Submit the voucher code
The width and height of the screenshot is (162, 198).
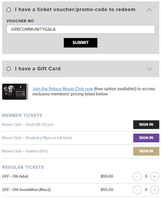(81, 43)
